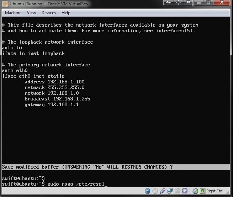Click the hard disk activity status icon
This screenshot has width=233, height=197.
(x=147, y=191)
